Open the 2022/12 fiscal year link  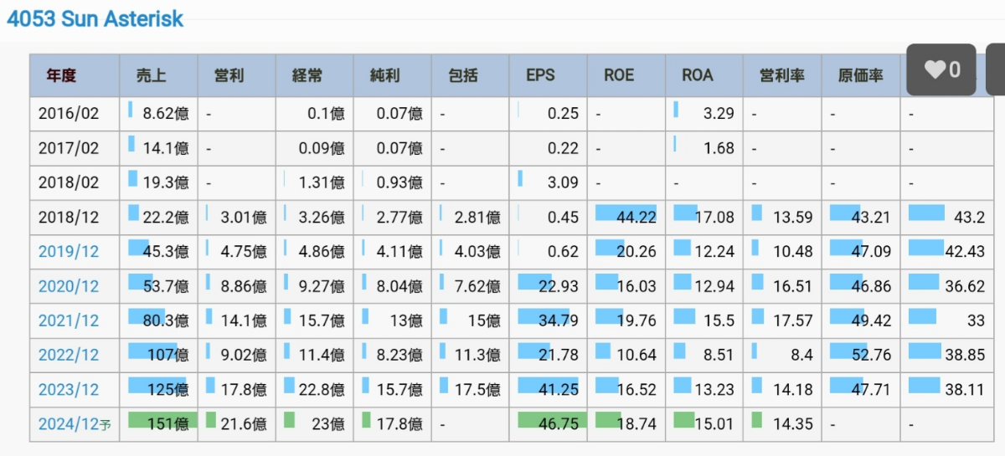point(69,355)
